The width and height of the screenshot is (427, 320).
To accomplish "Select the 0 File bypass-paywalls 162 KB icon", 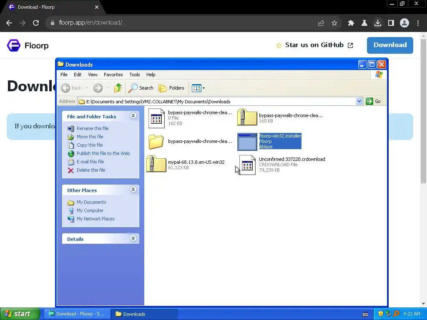I will click(x=156, y=118).
